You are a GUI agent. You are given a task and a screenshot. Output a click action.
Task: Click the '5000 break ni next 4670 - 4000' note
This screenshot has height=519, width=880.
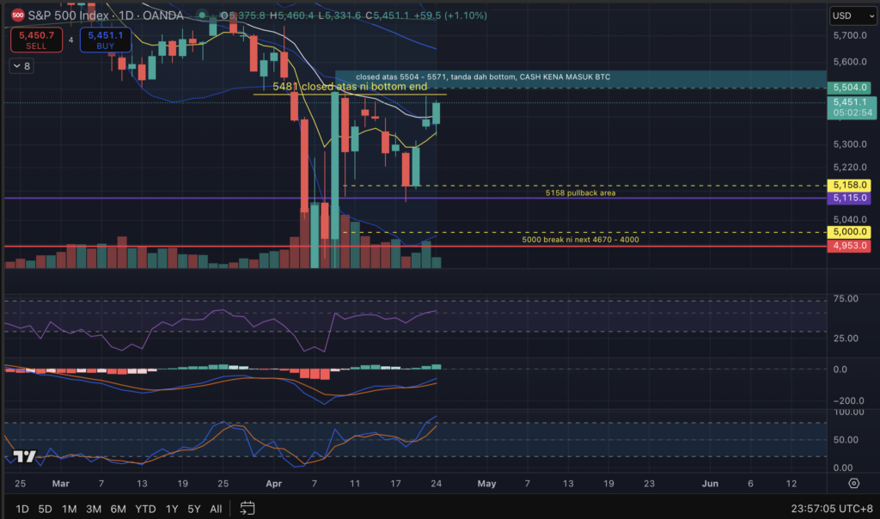coord(580,240)
